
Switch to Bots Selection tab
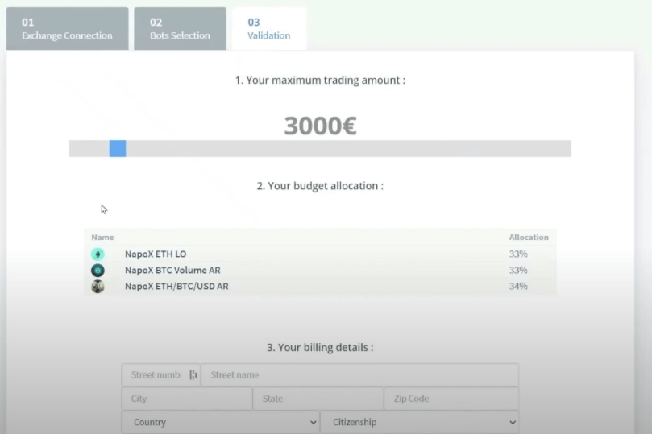[x=180, y=29]
